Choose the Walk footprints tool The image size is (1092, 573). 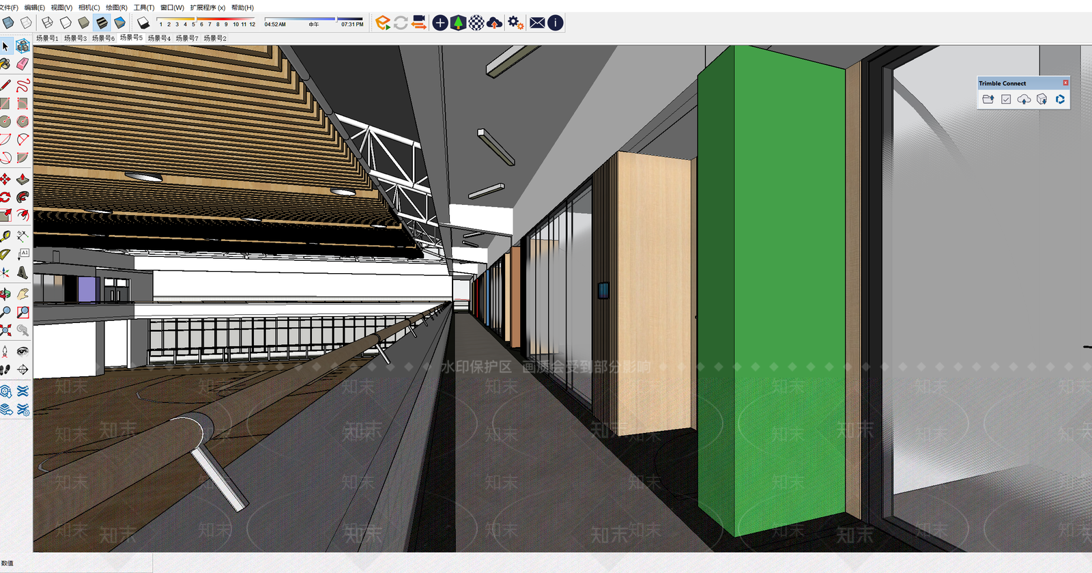[5, 369]
